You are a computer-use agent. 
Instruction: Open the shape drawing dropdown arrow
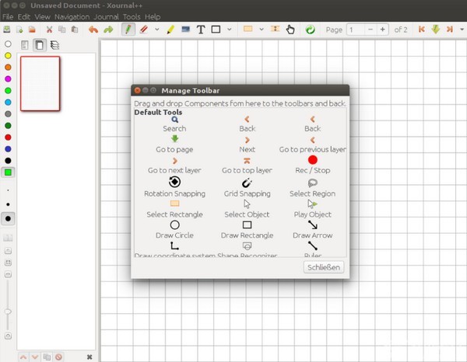point(229,30)
